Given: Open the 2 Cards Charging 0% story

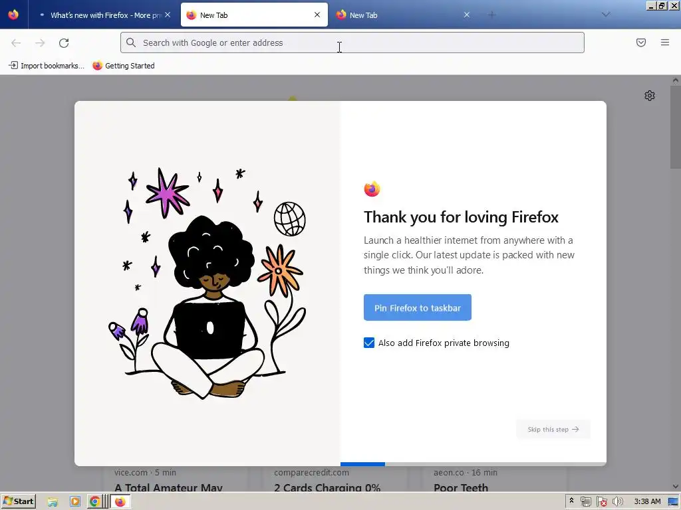Looking at the screenshot, I should tap(327, 488).
